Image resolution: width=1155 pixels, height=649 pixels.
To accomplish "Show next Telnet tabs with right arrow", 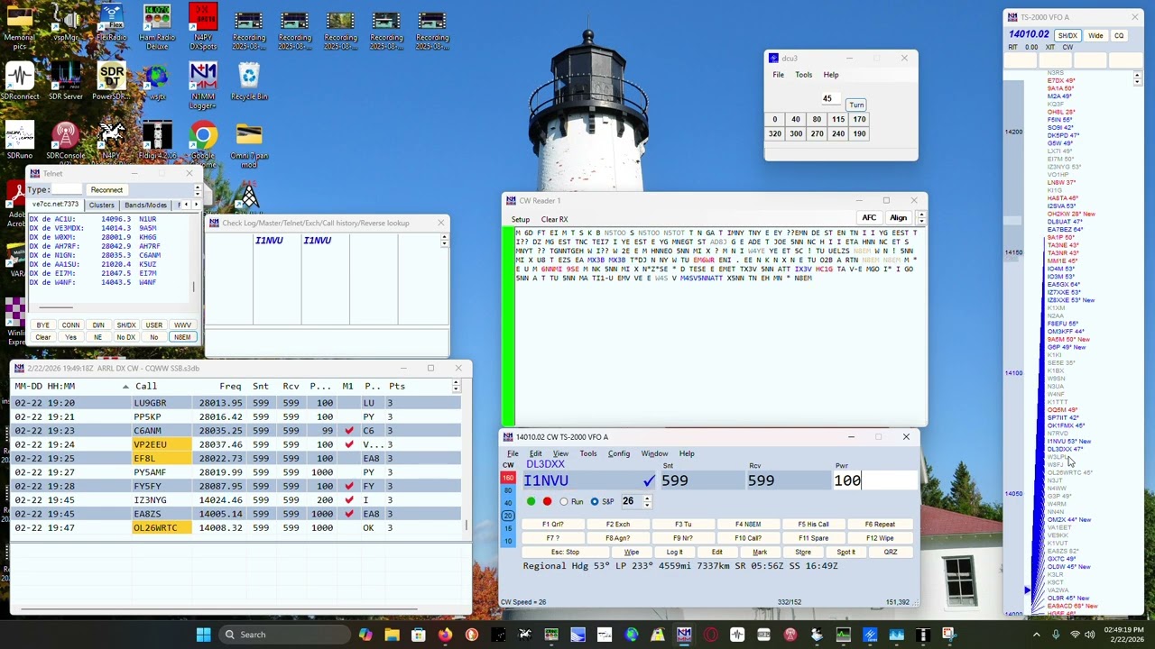I will [197, 205].
